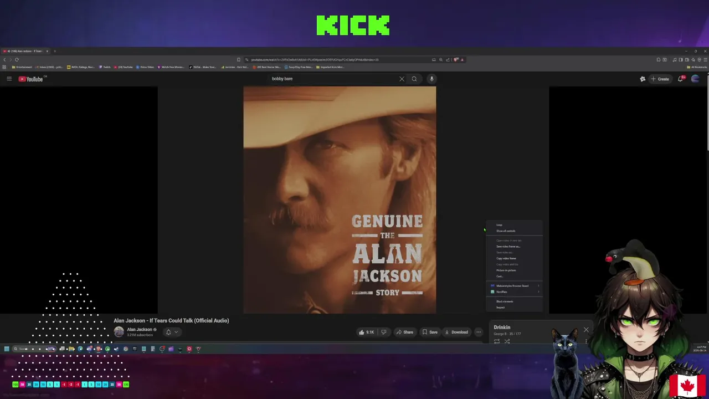709x399 pixels.
Task: Click the Create button
Action: (x=660, y=79)
